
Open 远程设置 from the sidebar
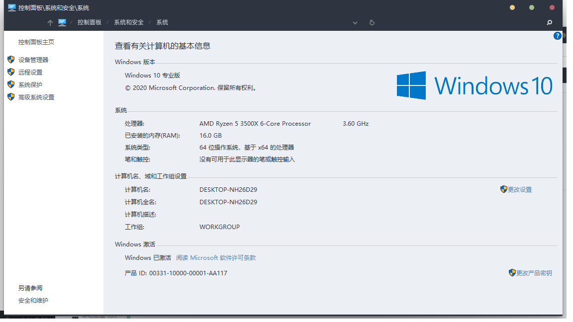30,72
